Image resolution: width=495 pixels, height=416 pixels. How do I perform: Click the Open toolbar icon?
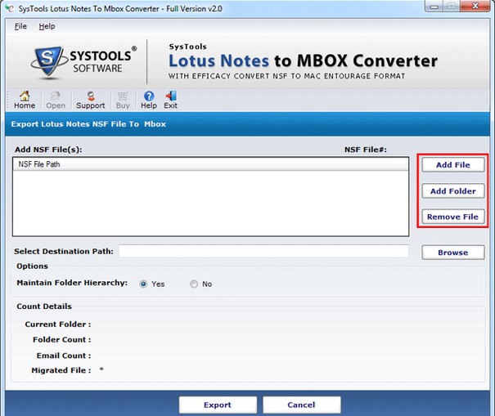point(56,96)
